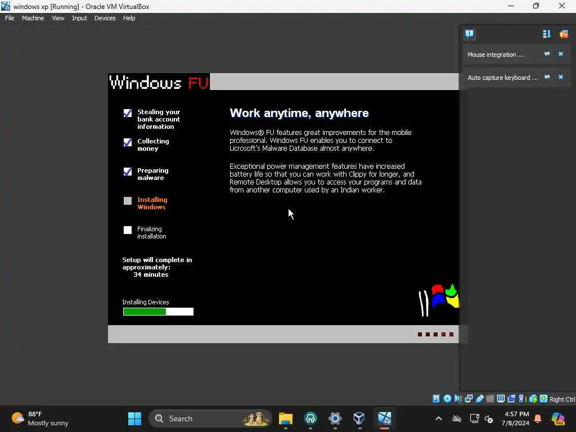Open the Copilot preview taskbar icon
The image size is (576, 432).
point(558,418)
